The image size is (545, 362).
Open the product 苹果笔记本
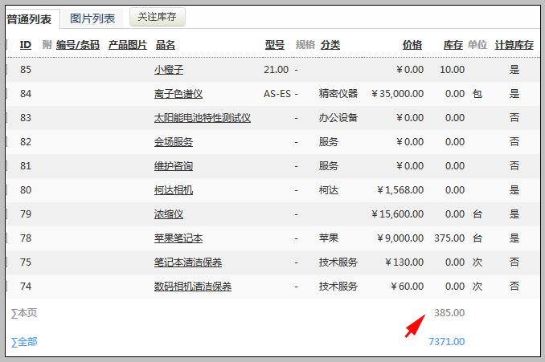coord(178,238)
